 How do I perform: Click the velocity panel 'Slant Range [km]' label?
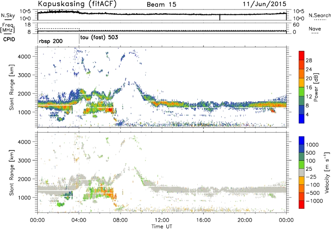click(x=12, y=172)
